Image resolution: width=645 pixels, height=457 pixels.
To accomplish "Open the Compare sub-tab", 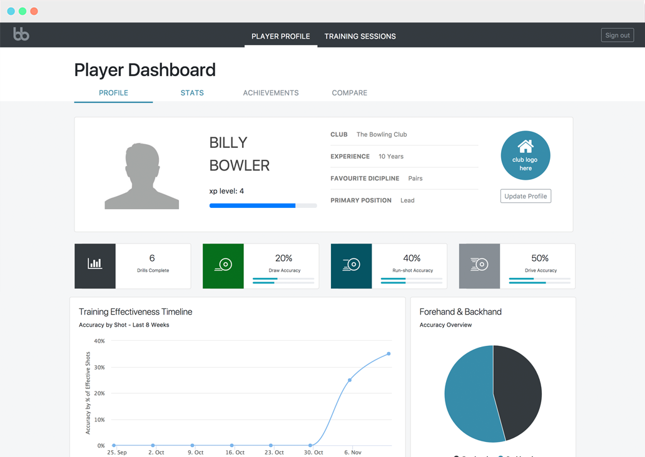I will 349,93.
